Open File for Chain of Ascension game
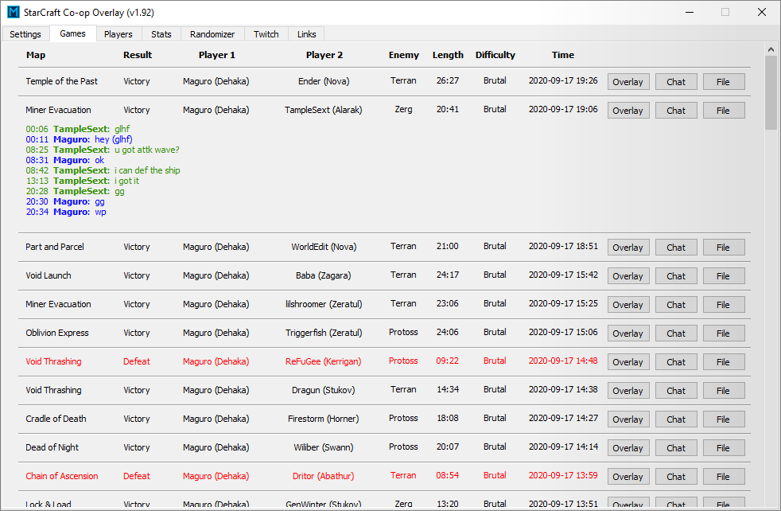The width and height of the screenshot is (781, 511). click(724, 477)
